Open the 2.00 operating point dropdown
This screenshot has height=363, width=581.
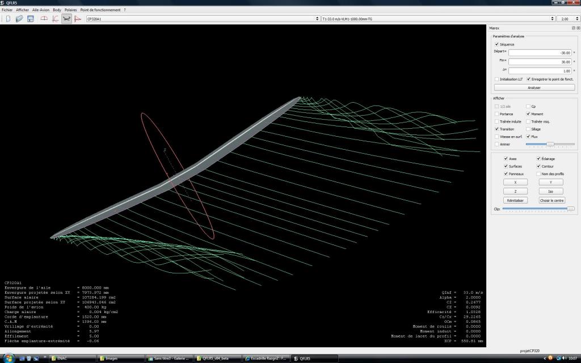tap(568, 19)
